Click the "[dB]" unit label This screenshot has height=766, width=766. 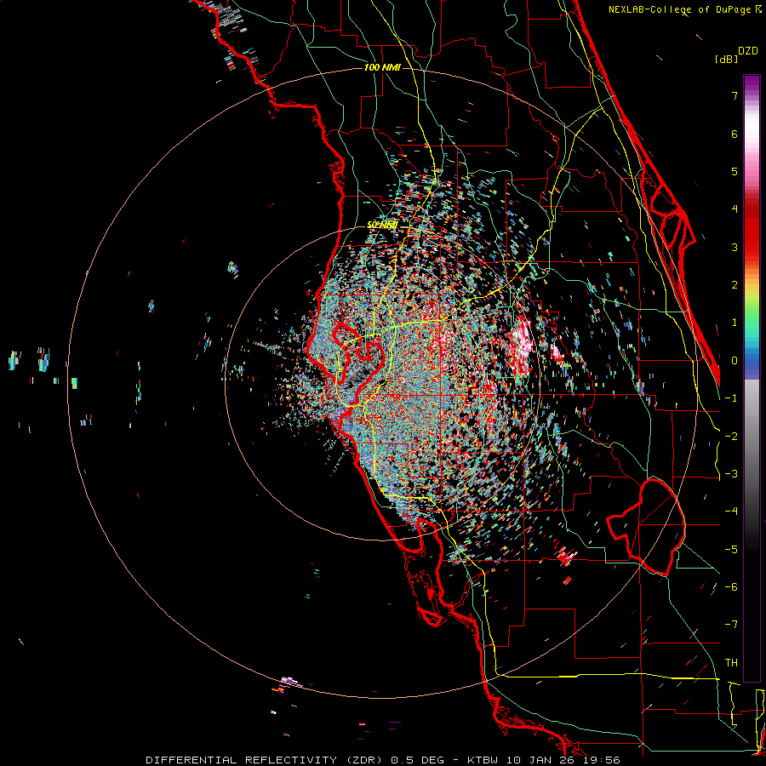[x=726, y=59]
